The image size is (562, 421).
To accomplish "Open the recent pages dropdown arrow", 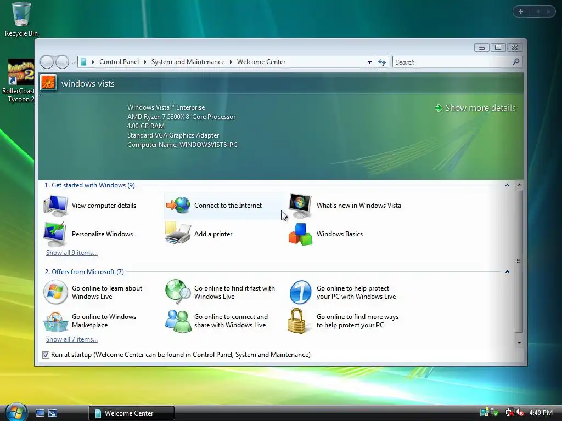I will 73,62.
